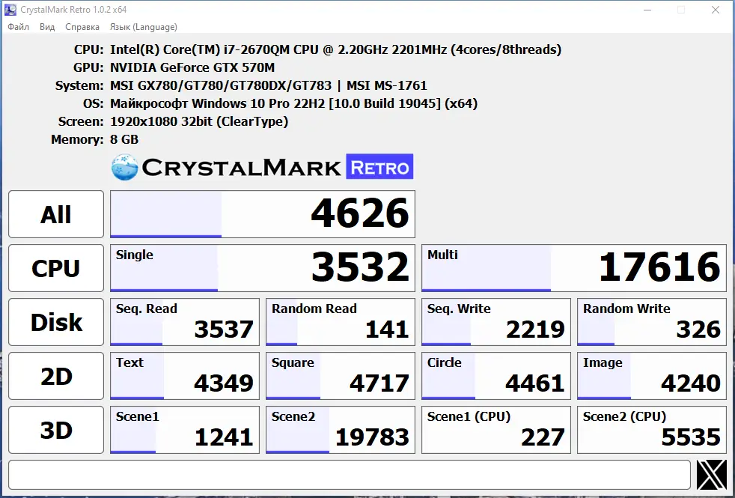Click the Random Read score 141
The height and width of the screenshot is (498, 735).
pyautogui.click(x=341, y=322)
